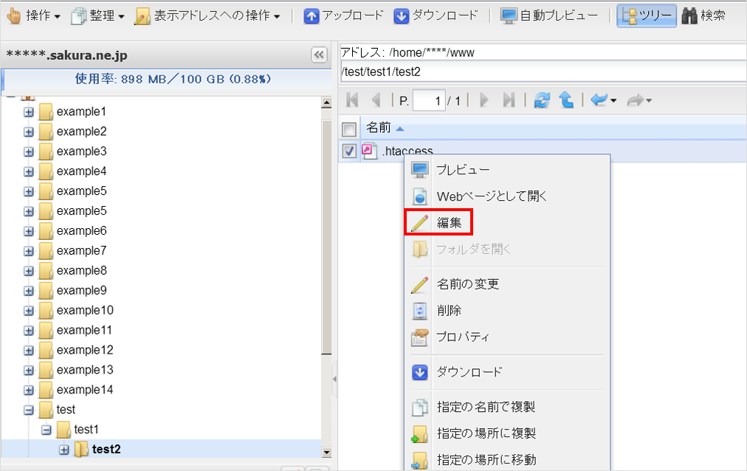Enable 自動プレビュー auto preview
747x471 pixels.
[549, 16]
